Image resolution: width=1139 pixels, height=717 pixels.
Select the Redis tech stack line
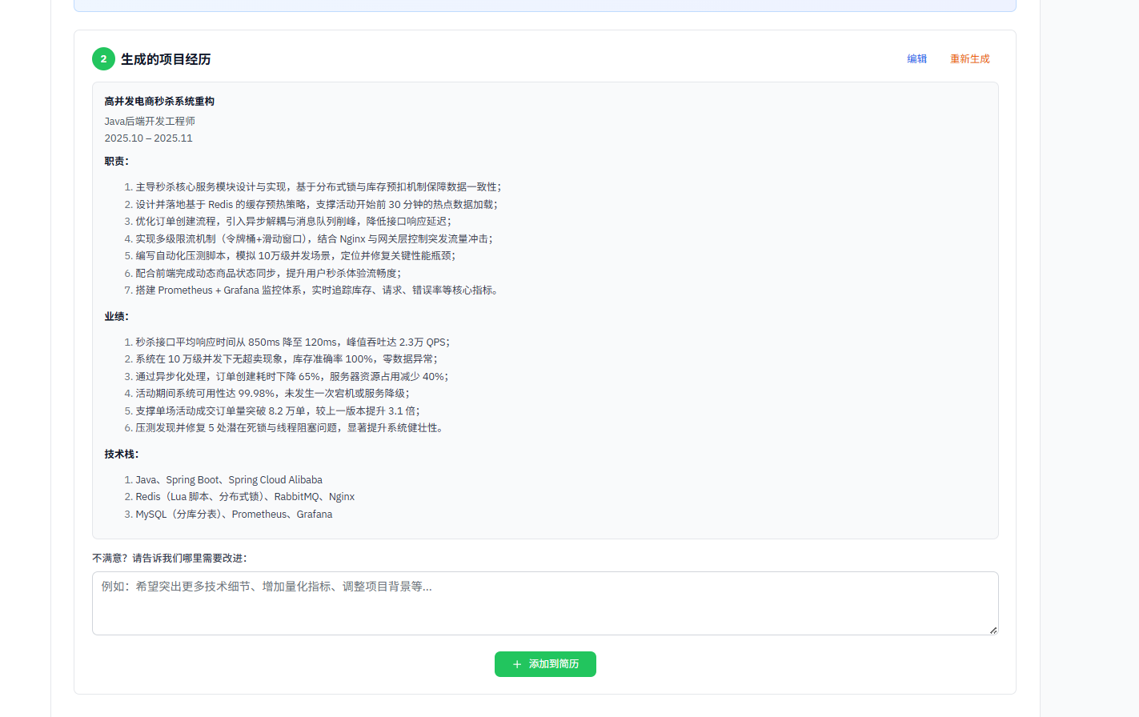(244, 496)
